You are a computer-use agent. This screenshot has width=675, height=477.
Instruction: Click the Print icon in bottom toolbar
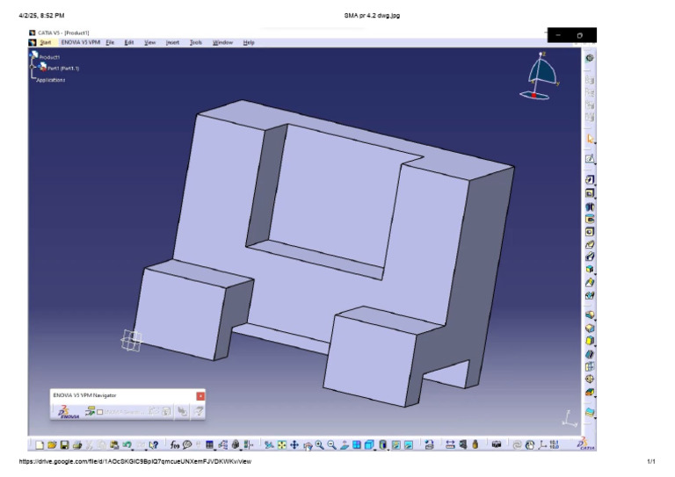(x=76, y=445)
